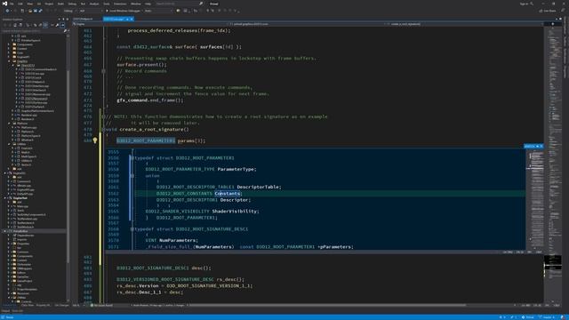The height and width of the screenshot is (320, 569).
Task: Pin the active D3D12Core.cpp tab
Action: (127, 19)
